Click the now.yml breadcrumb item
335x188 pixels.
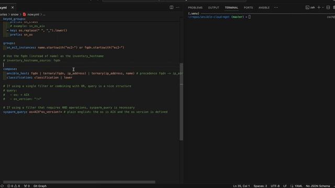point(33,15)
